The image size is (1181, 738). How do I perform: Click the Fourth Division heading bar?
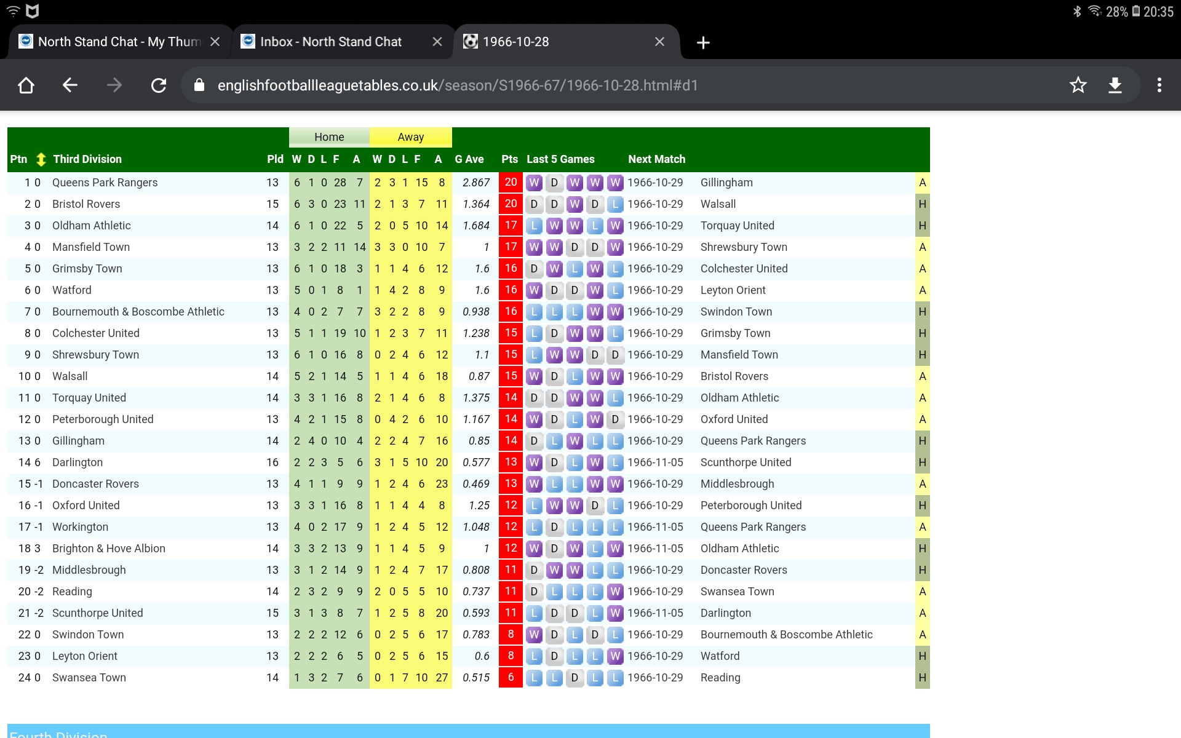pos(469,731)
